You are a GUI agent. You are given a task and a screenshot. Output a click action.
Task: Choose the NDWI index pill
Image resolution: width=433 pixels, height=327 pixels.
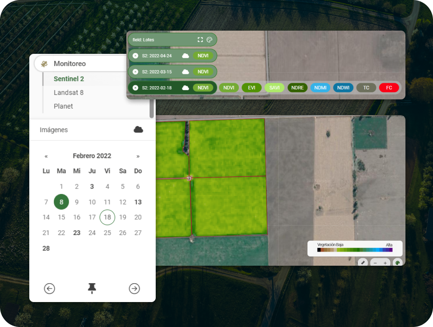click(343, 88)
